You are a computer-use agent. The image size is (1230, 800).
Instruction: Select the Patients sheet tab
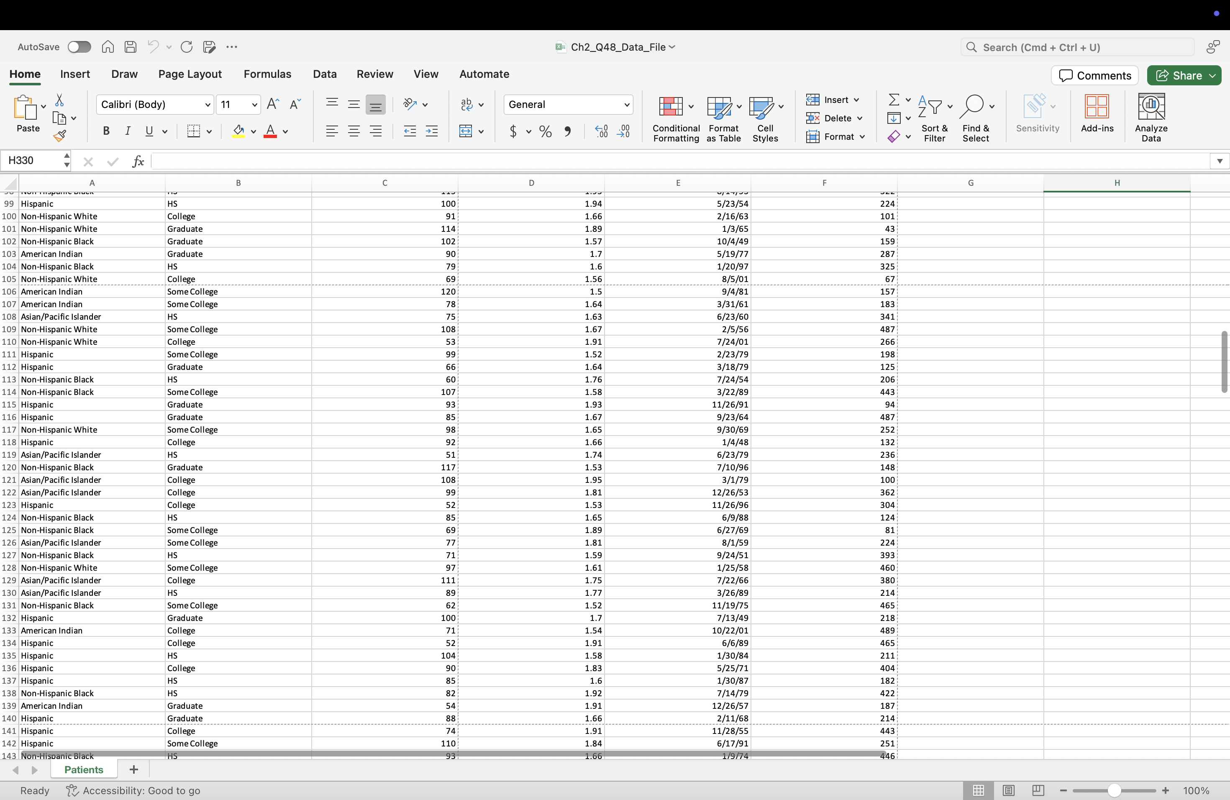pyautogui.click(x=84, y=769)
